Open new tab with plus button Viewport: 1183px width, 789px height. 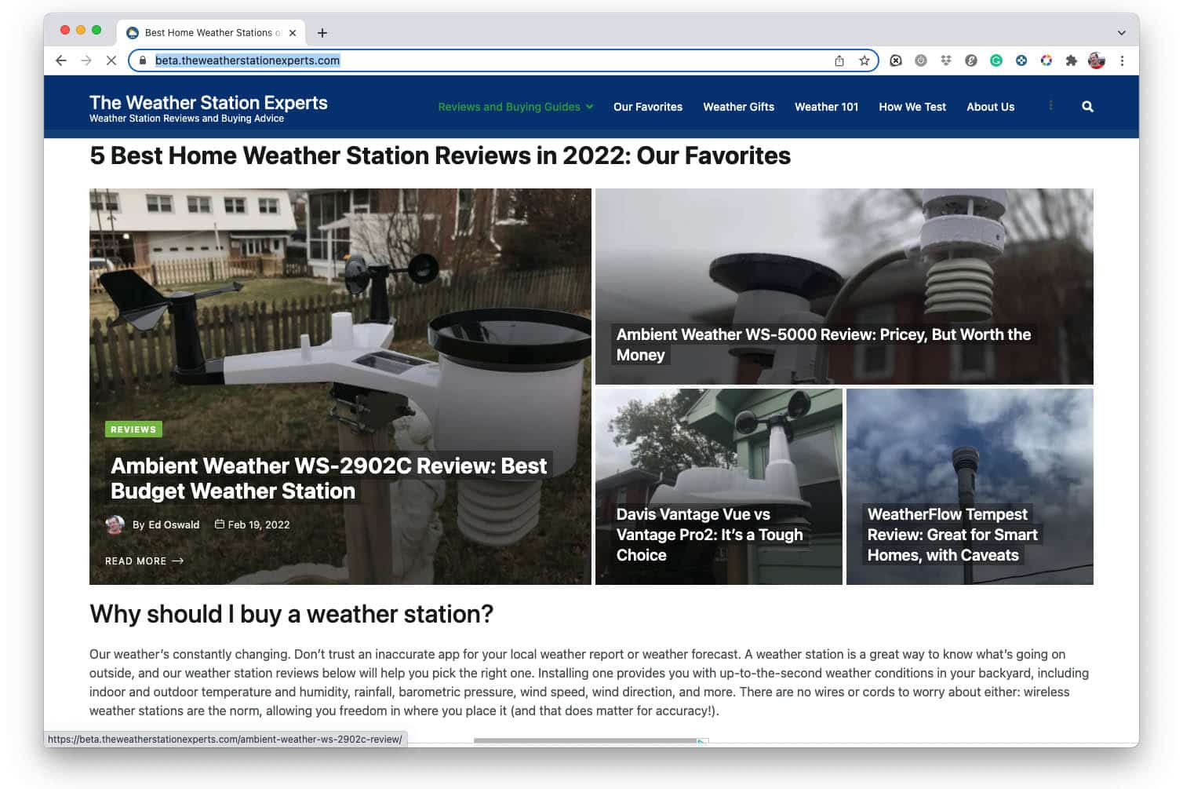(322, 33)
